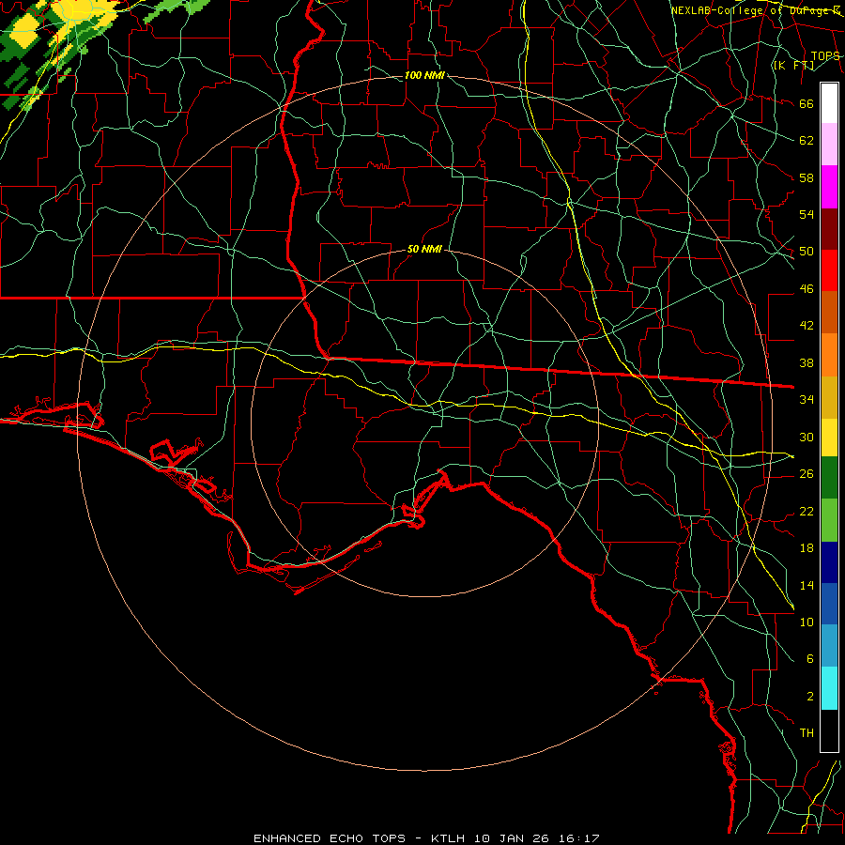Click the legend value '30'
The image size is (845, 845).
[x=807, y=437]
